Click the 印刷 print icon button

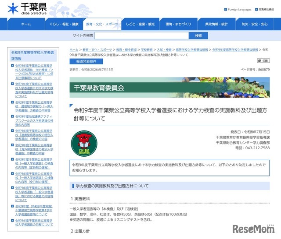[263, 61]
